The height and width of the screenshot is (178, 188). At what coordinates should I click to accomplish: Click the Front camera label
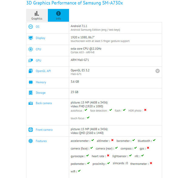(x=44, y=130)
